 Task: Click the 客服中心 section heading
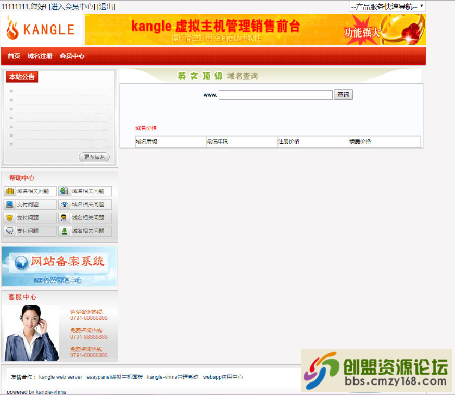22,297
